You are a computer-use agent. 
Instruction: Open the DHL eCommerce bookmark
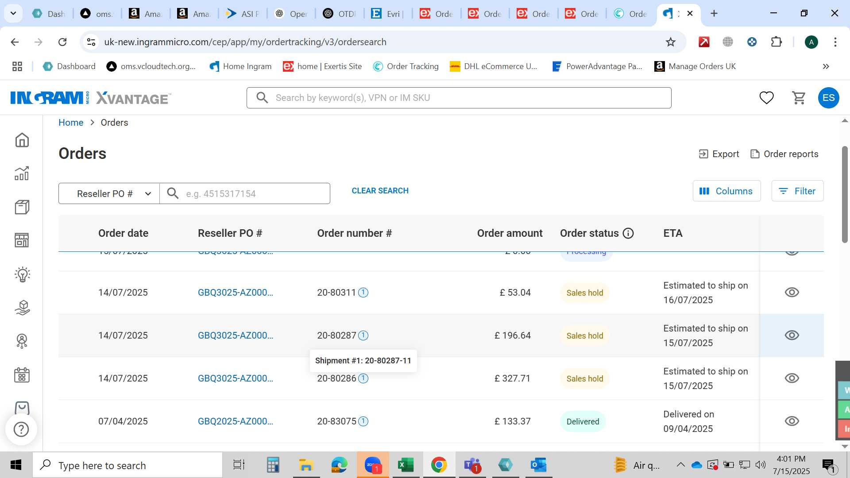tap(493, 66)
